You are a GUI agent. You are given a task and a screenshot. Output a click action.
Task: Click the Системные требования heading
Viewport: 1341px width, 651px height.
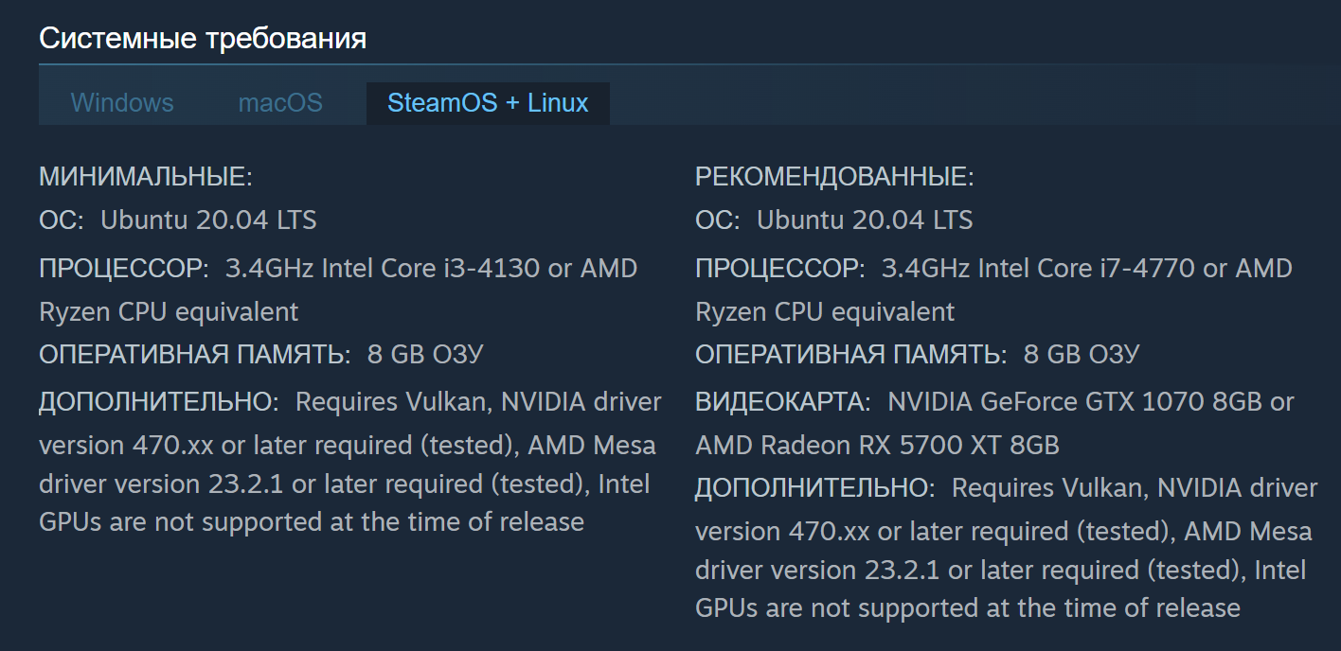tap(203, 39)
